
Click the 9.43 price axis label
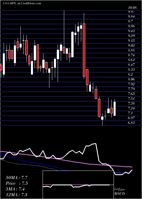(x=132, y=31)
